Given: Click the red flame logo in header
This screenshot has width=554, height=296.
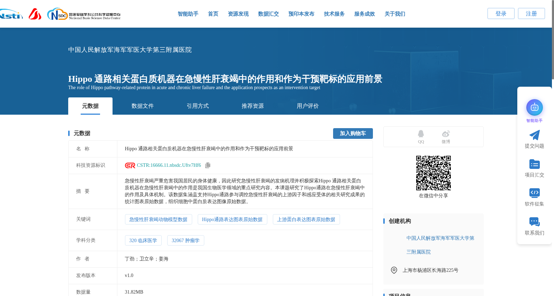Looking at the screenshot, I should [35, 14].
